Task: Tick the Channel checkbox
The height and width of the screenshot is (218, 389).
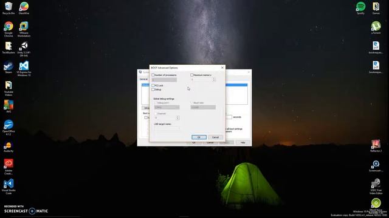Action: pyautogui.click(x=156, y=113)
